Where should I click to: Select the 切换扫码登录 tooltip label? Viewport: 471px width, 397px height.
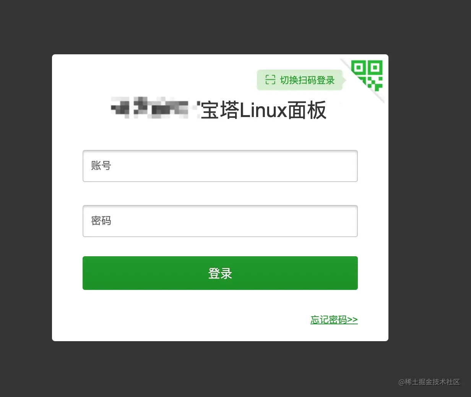point(307,80)
